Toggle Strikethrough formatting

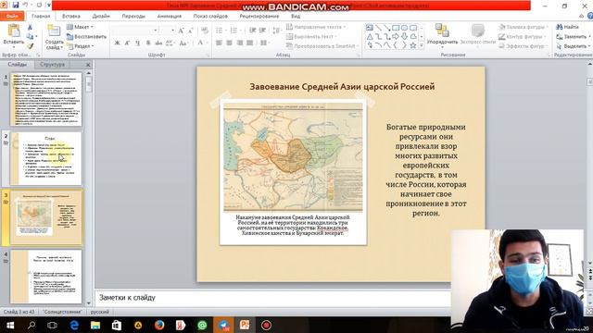click(x=158, y=43)
